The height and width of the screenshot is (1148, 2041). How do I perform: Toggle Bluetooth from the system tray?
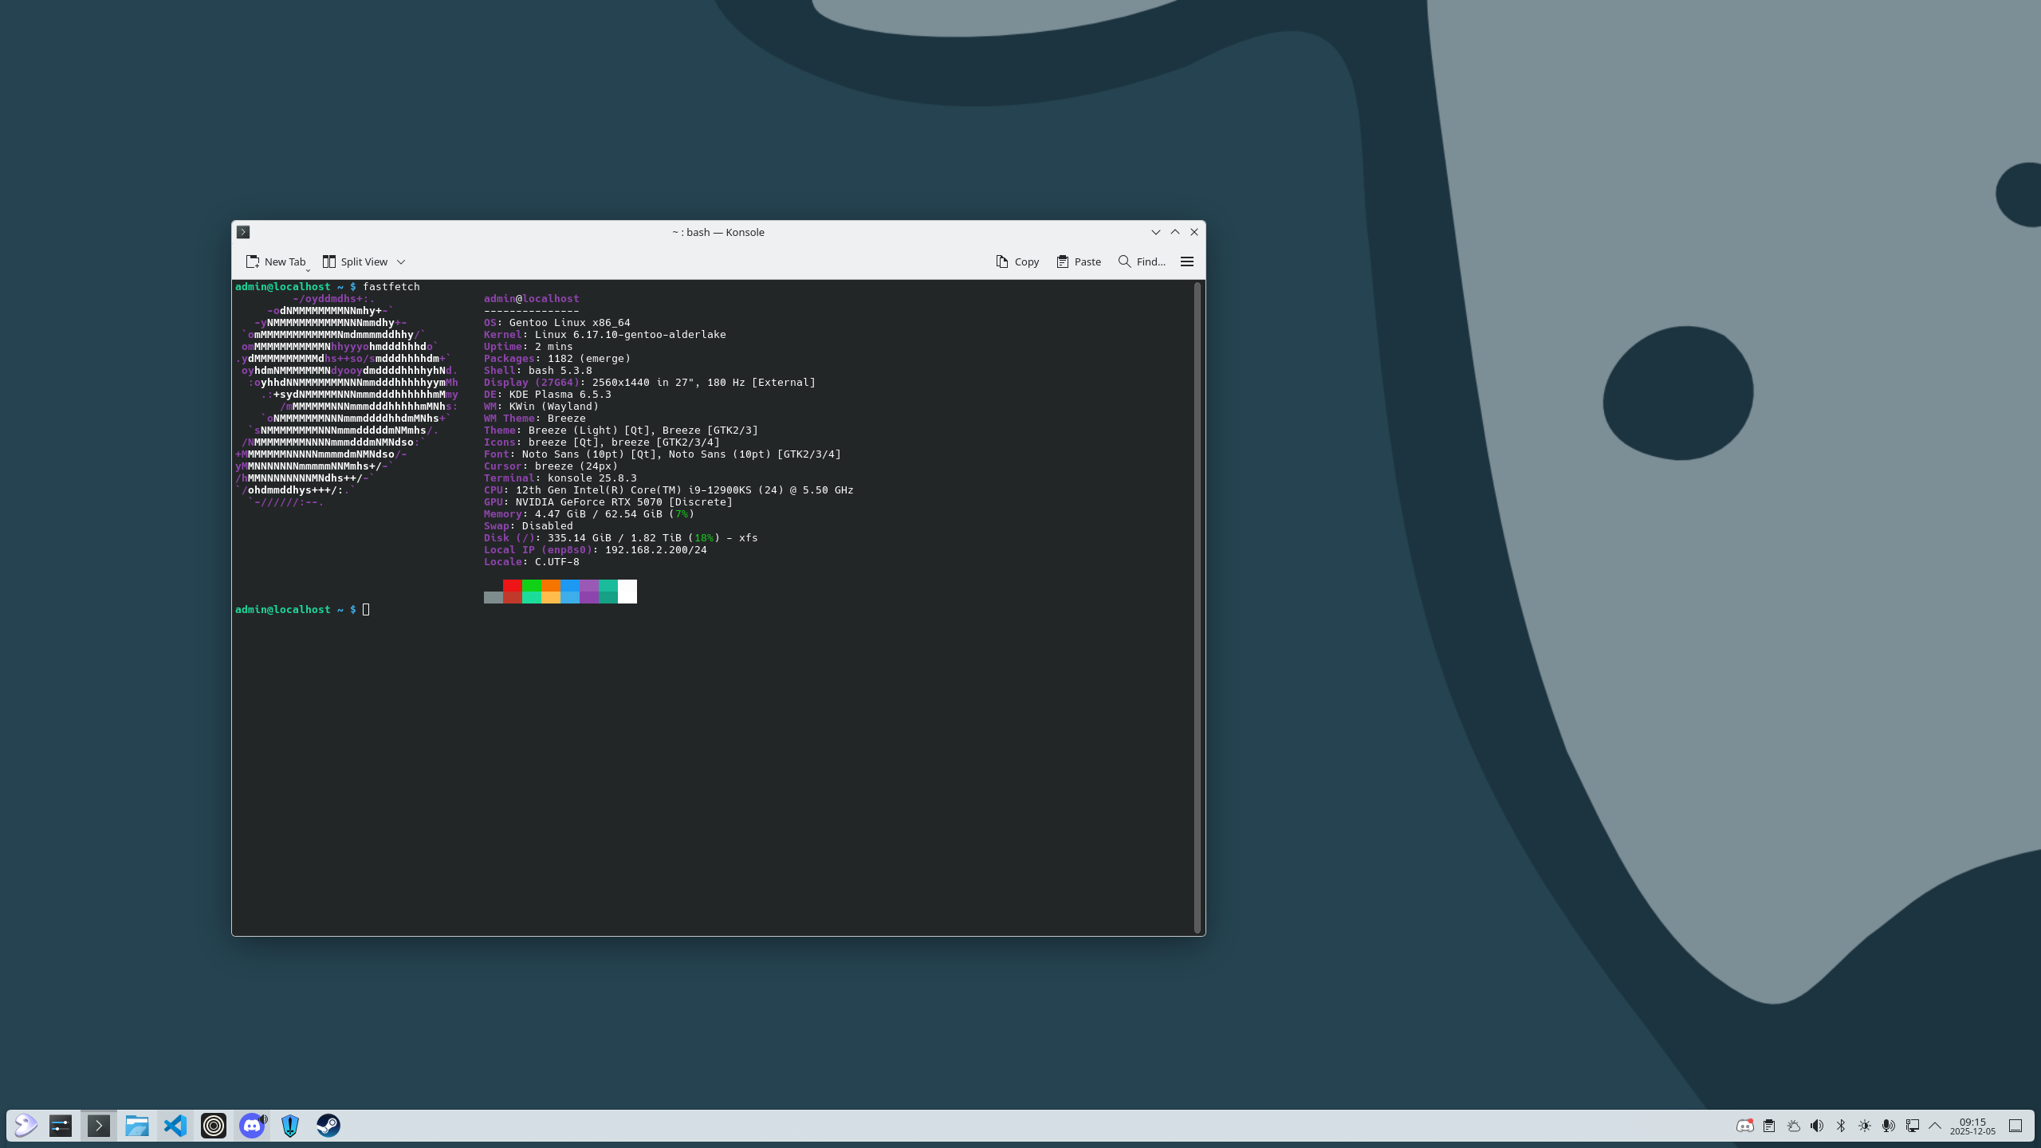pos(1841,1126)
